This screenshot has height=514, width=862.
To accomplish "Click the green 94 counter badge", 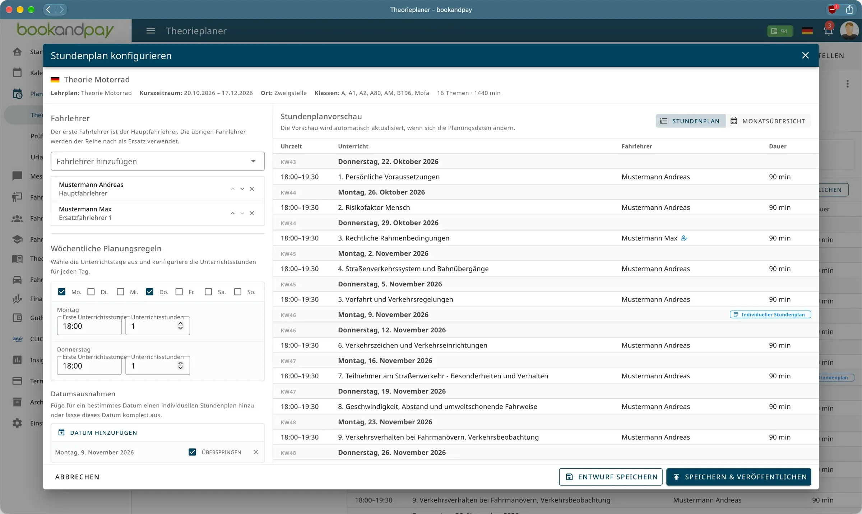I will pyautogui.click(x=780, y=31).
